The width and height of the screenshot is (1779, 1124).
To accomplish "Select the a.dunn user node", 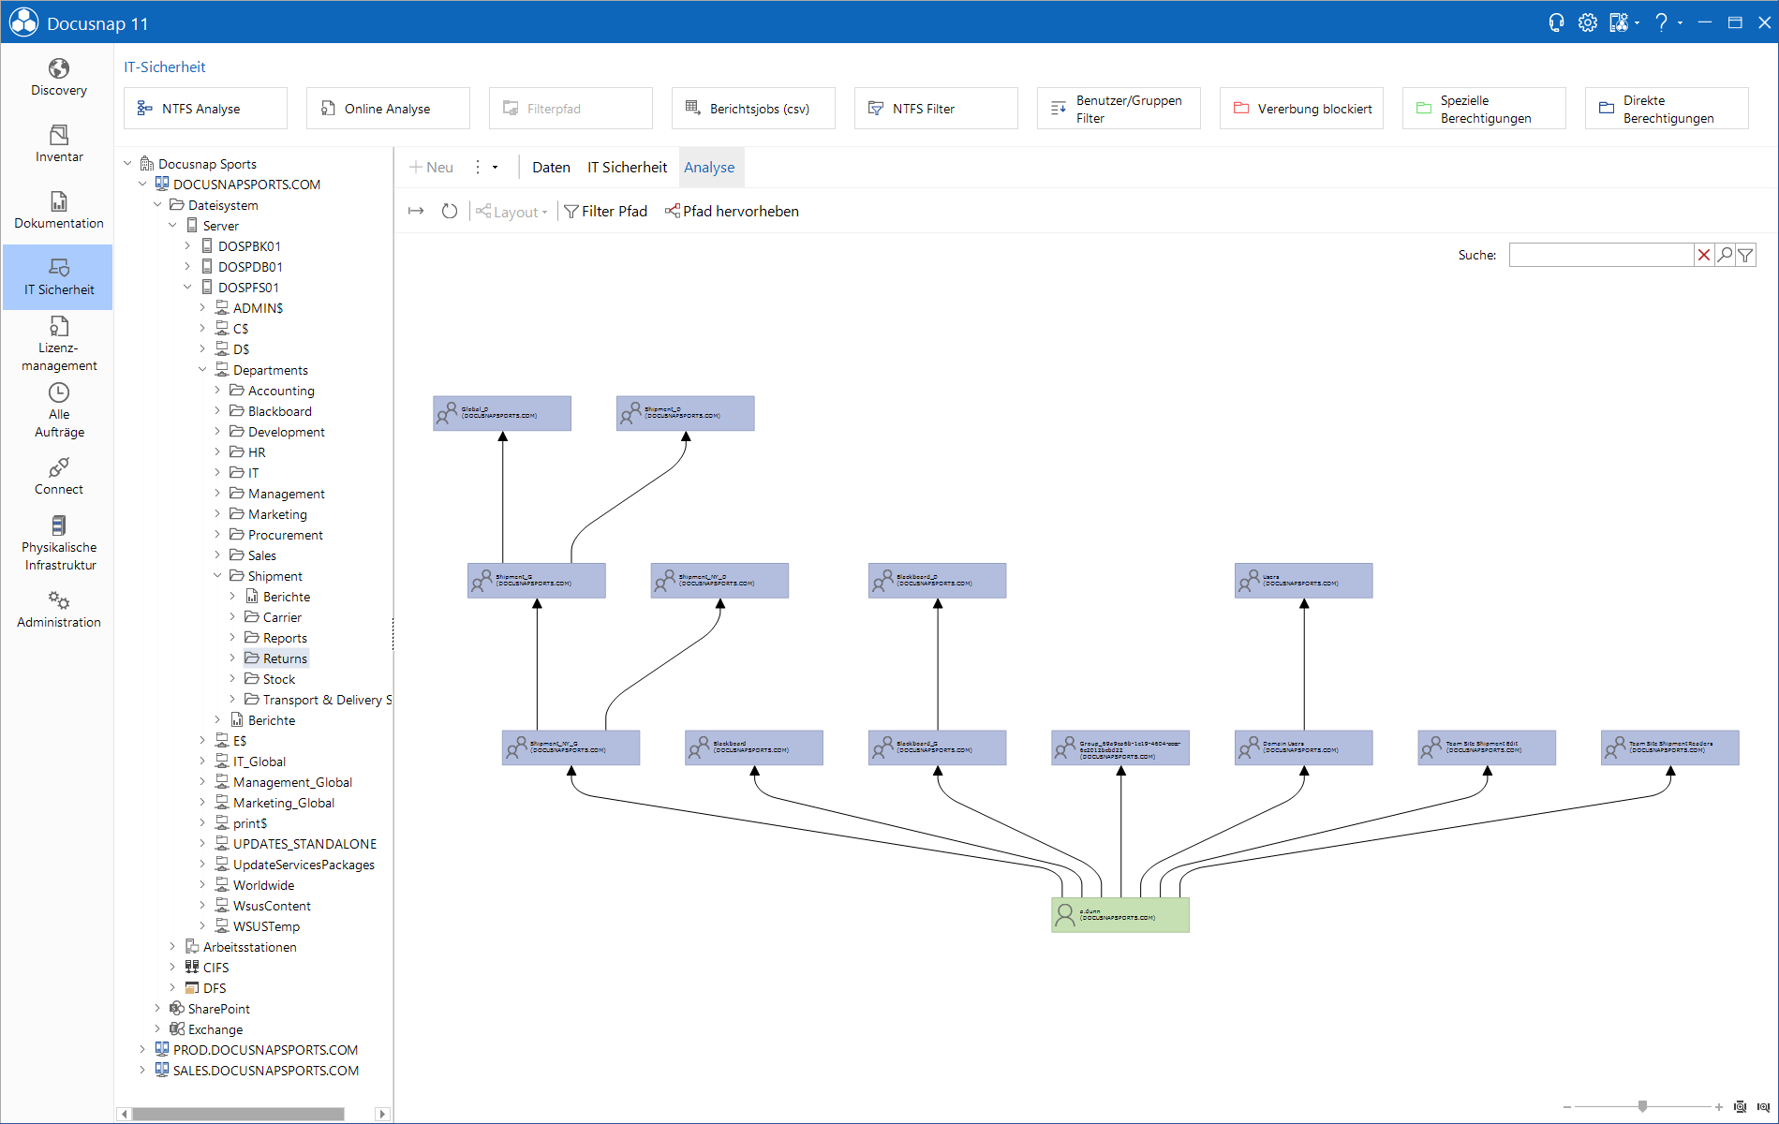I will pos(1120,915).
